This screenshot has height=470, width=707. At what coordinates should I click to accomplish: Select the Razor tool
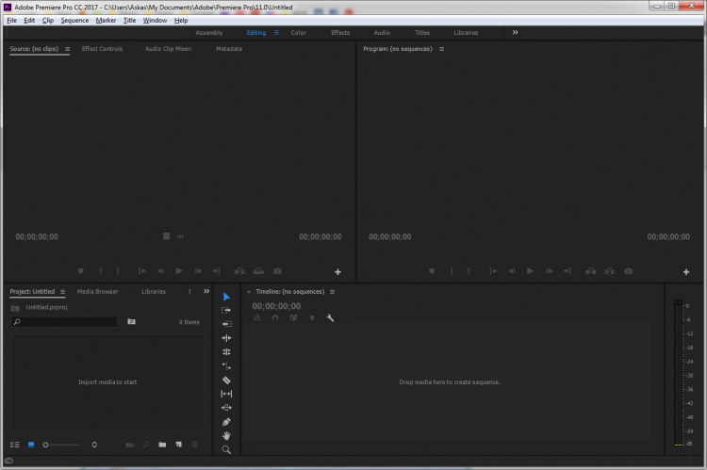coord(226,380)
